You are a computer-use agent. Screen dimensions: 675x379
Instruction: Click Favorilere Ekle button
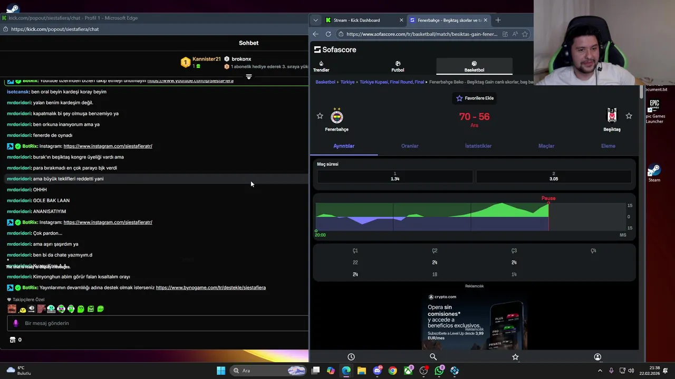(x=475, y=98)
